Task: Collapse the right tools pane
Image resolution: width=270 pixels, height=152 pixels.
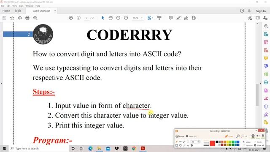Action: pyautogui.click(x=260, y=84)
